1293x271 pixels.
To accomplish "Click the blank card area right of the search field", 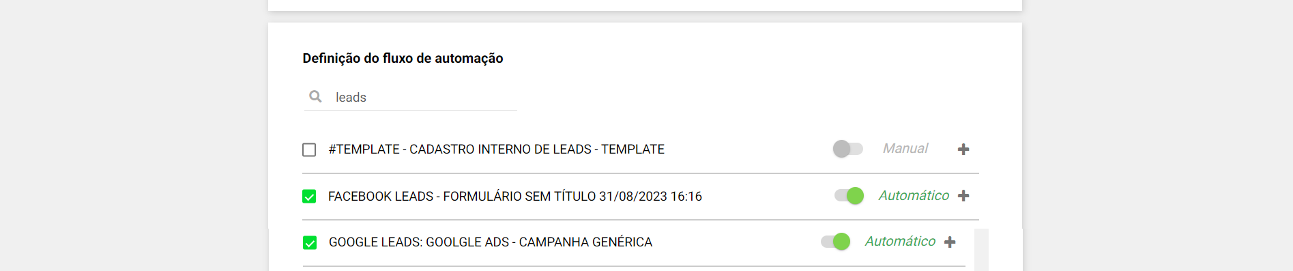I will click(751, 98).
